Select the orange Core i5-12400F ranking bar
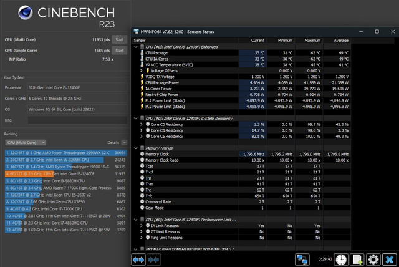 (x=29, y=174)
